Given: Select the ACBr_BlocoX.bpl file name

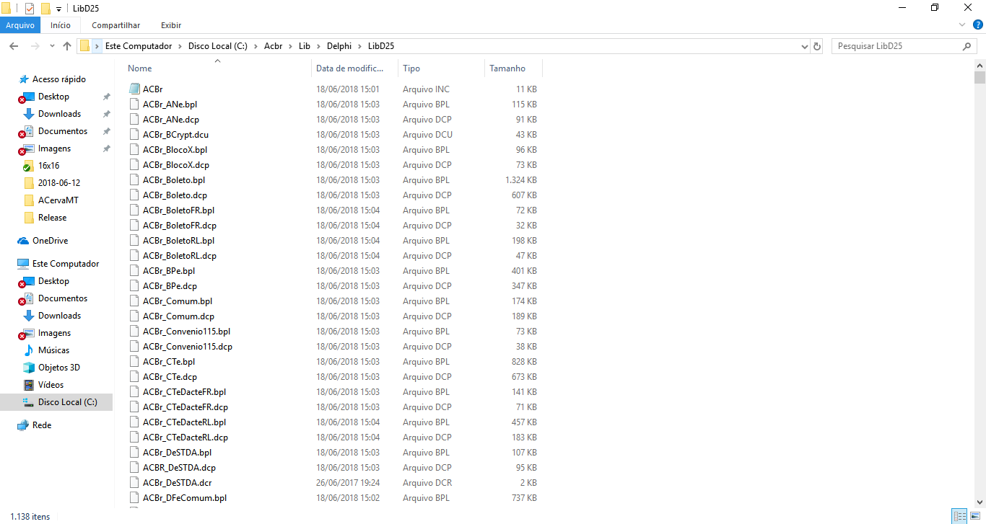Looking at the screenshot, I should click(175, 150).
